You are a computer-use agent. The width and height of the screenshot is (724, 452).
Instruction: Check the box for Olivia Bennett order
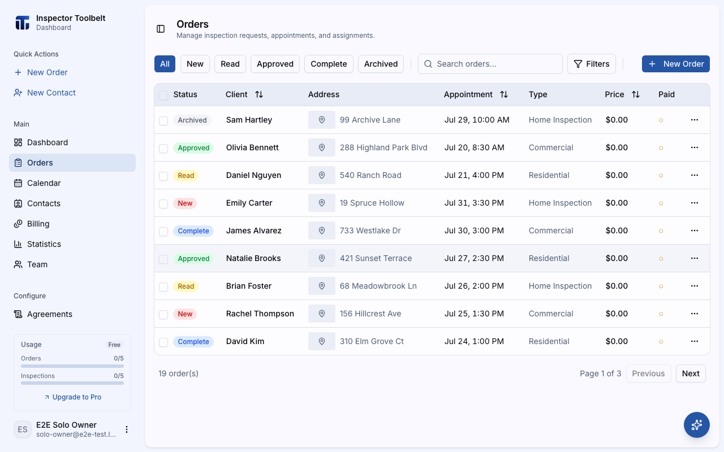pyautogui.click(x=163, y=148)
